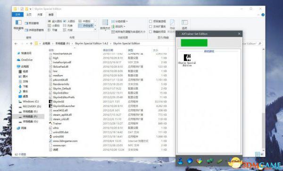The image size is (283, 171).
Task: Click Skyrim Special Edition 1.4.2 in address bar
Action: pyautogui.click(x=92, y=43)
